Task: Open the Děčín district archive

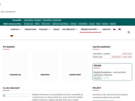Action: click(37, 24)
